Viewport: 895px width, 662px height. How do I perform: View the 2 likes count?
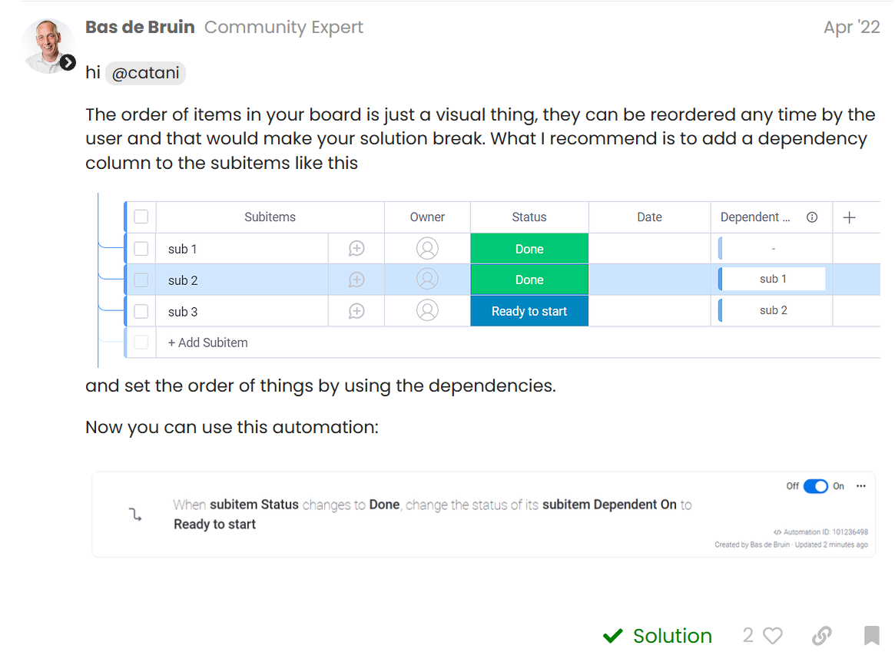click(x=747, y=635)
